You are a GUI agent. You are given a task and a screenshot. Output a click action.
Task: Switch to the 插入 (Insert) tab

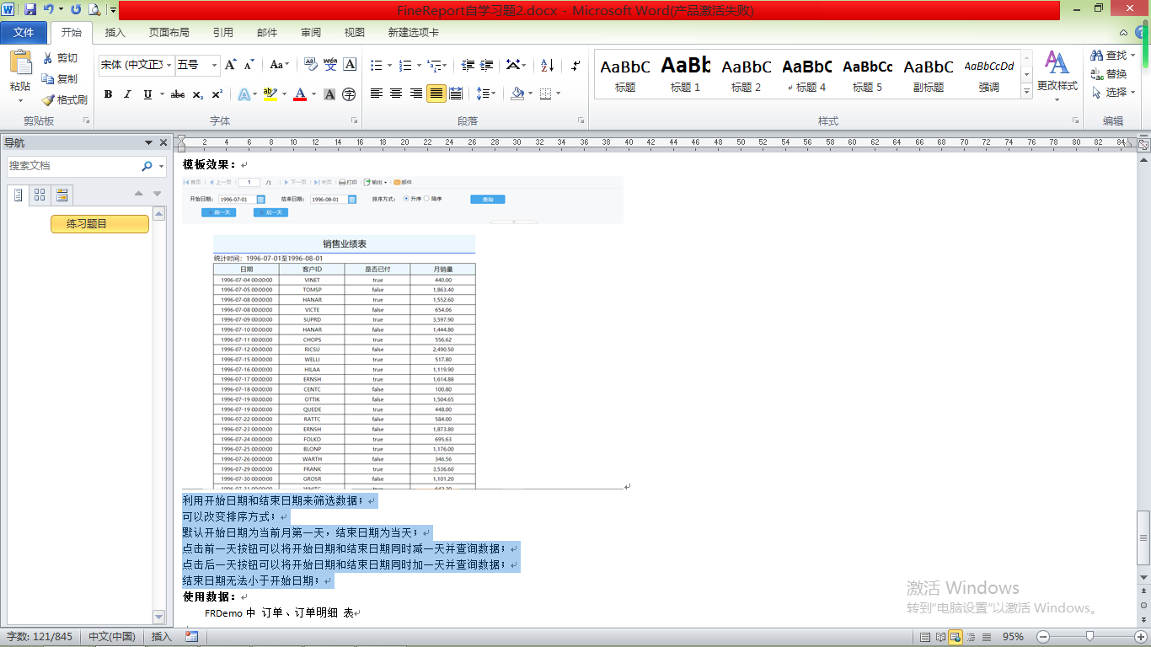(x=115, y=33)
